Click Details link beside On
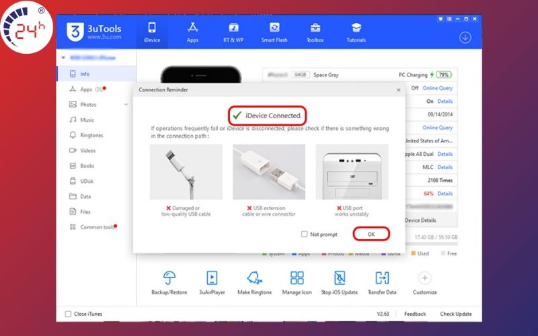Screen dimensions: 538x336 click(x=445, y=101)
